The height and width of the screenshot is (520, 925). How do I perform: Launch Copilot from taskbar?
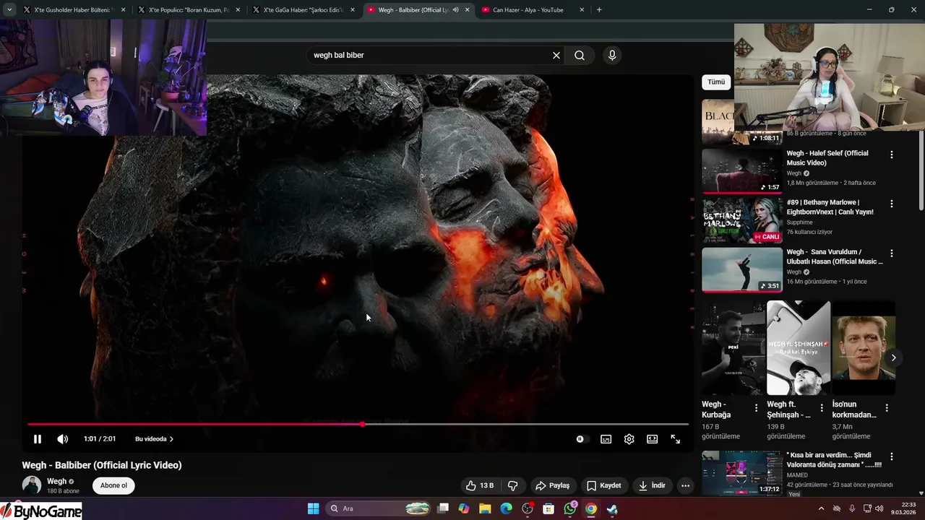click(464, 508)
